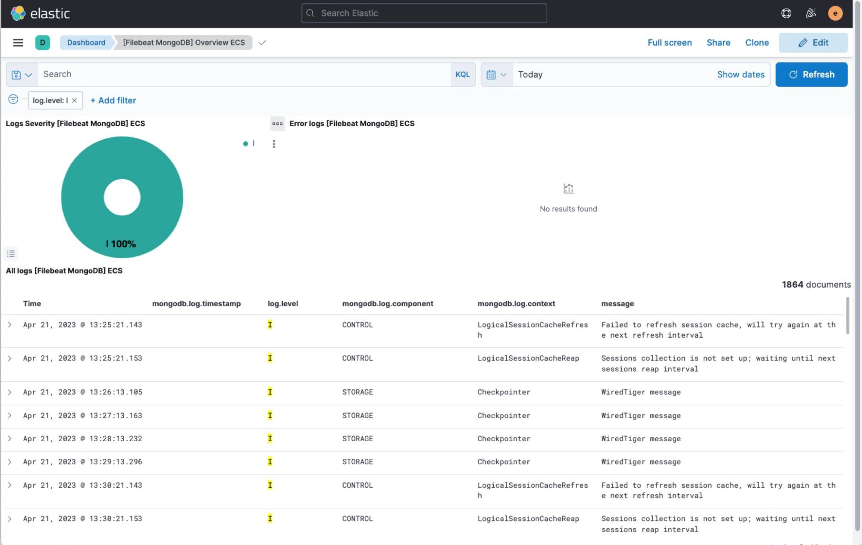The width and height of the screenshot is (862, 545).
Task: Open the user avatar menu
Action: pos(835,13)
